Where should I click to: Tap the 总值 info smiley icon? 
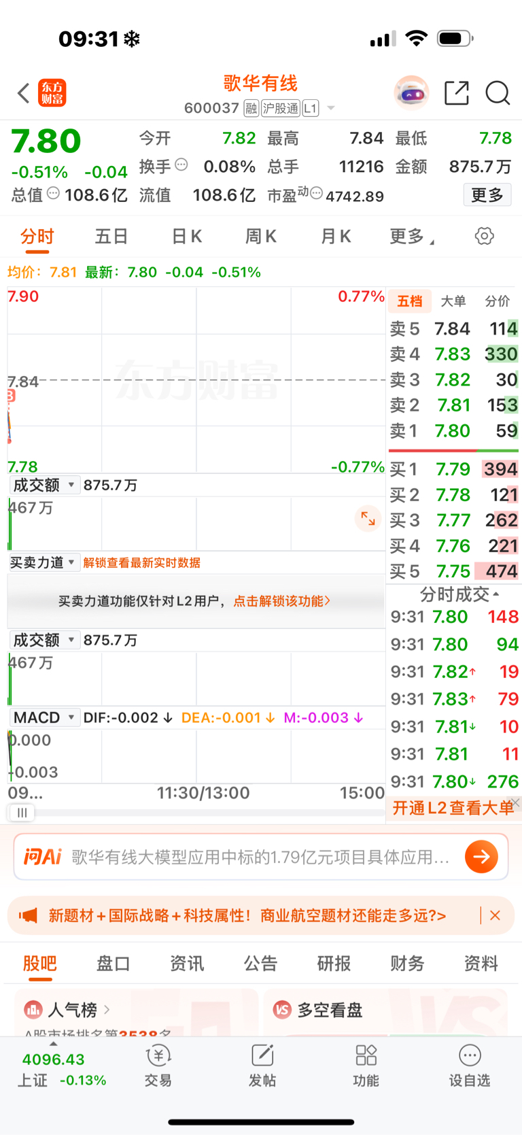click(53, 194)
